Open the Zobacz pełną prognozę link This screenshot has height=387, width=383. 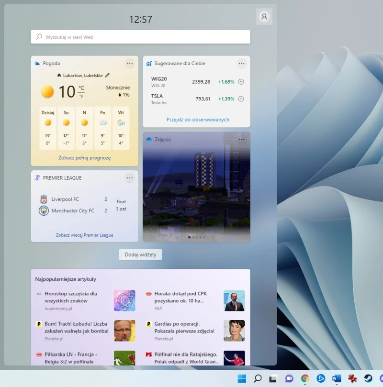click(85, 157)
